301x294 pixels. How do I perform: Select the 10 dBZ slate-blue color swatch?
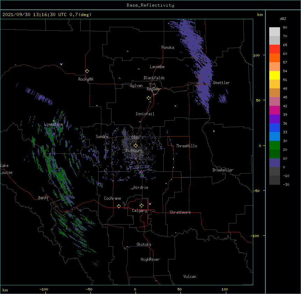(274, 163)
